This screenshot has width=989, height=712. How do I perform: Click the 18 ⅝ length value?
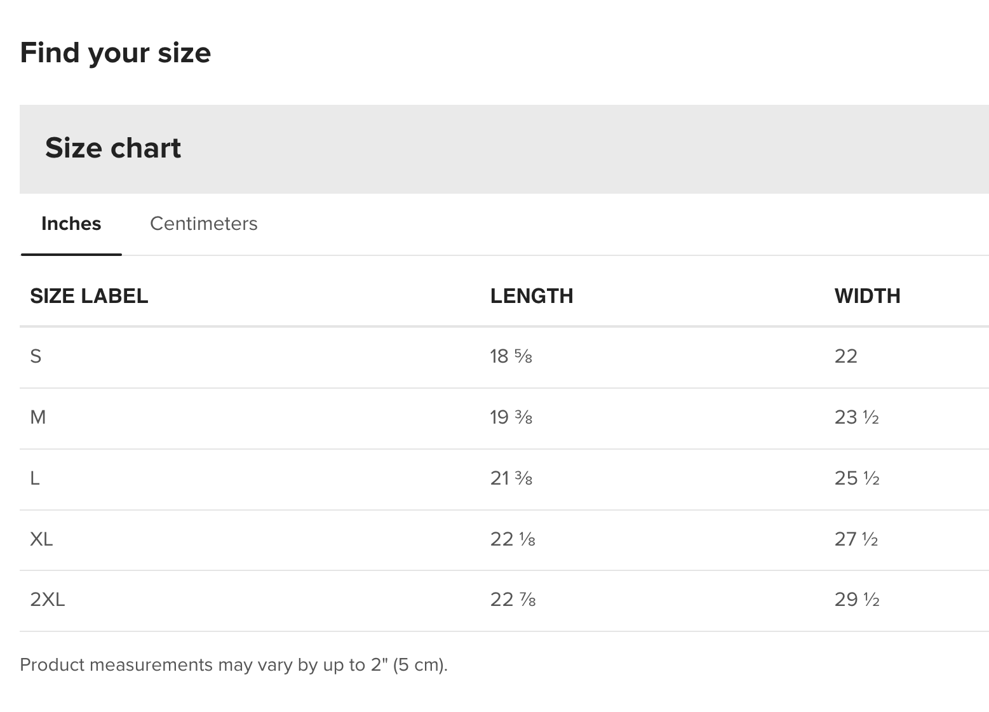511,356
